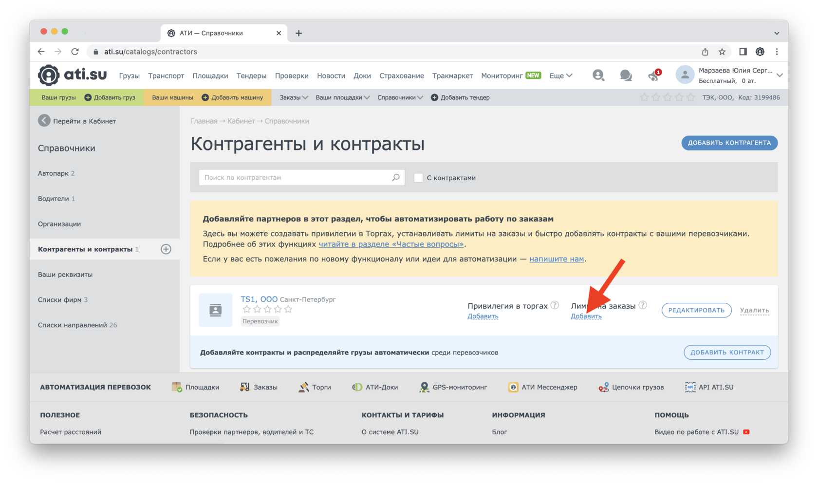Open a new browser tab
818x483 pixels.
coord(298,33)
